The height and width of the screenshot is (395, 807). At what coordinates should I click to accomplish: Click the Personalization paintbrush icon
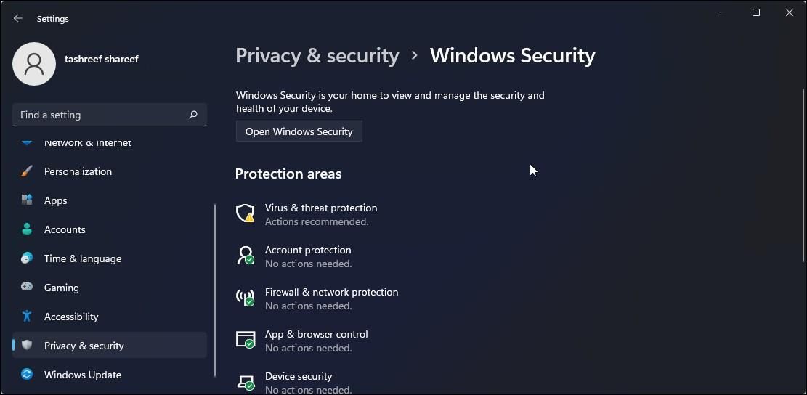tap(27, 171)
